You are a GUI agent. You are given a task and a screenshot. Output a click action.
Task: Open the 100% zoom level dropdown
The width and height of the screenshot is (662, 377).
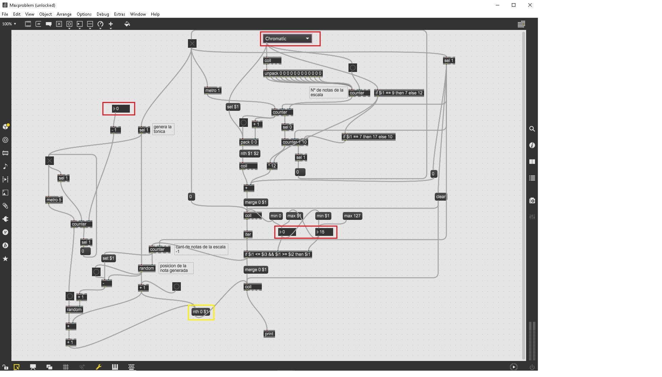9,24
